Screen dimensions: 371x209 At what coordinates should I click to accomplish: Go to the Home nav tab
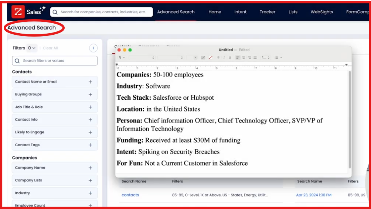[x=215, y=12]
